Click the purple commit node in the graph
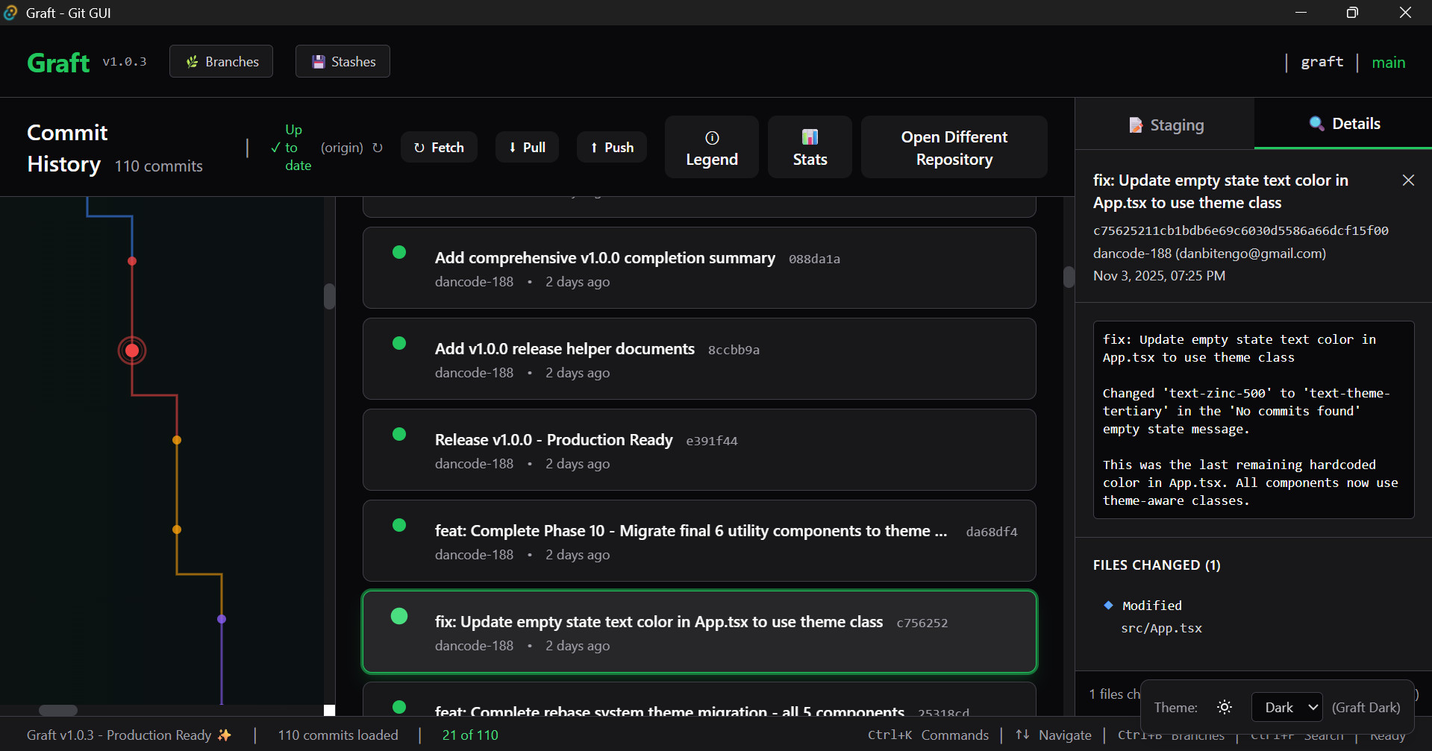 pyautogui.click(x=222, y=619)
